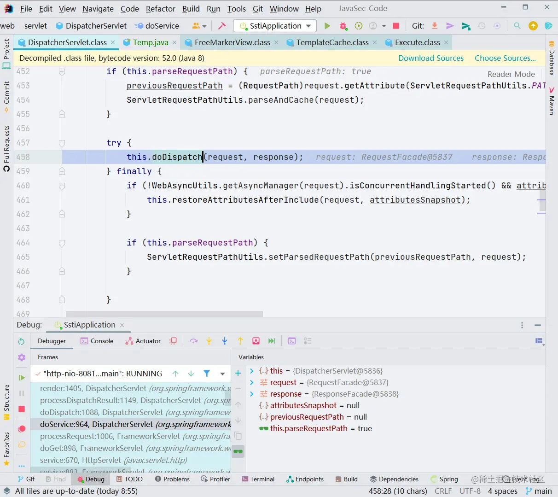This screenshot has width=558, height=497.
Task: Select the Actuator tab in debug panel
Action: click(x=143, y=341)
